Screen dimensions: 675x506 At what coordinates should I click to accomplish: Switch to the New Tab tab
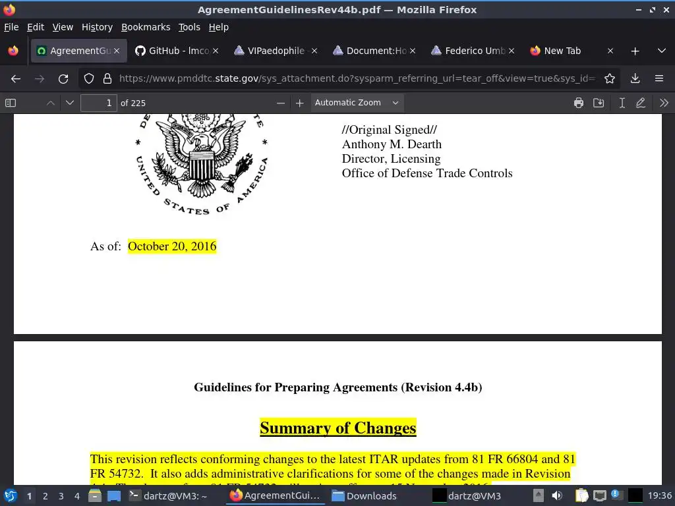(572, 51)
